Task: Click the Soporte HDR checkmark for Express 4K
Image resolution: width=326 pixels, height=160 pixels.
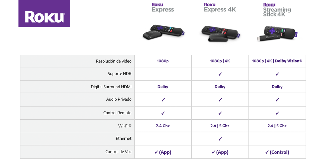Action: (220, 74)
